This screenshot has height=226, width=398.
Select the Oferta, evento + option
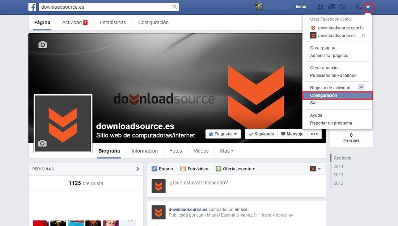235,169
